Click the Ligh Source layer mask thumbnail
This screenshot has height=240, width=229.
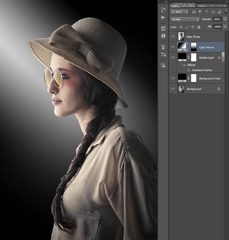pyautogui.click(x=194, y=47)
